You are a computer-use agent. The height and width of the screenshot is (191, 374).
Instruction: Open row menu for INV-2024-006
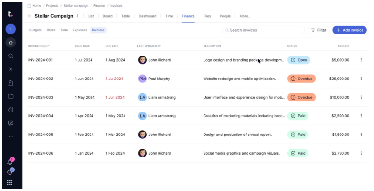click(361, 153)
